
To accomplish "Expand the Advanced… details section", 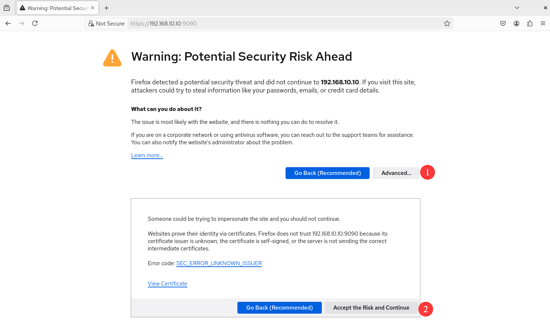I will point(396,173).
